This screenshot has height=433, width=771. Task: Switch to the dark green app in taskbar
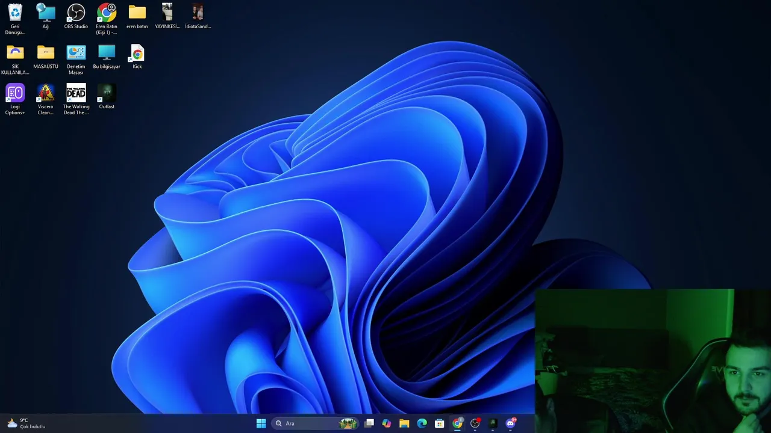tap(493, 423)
